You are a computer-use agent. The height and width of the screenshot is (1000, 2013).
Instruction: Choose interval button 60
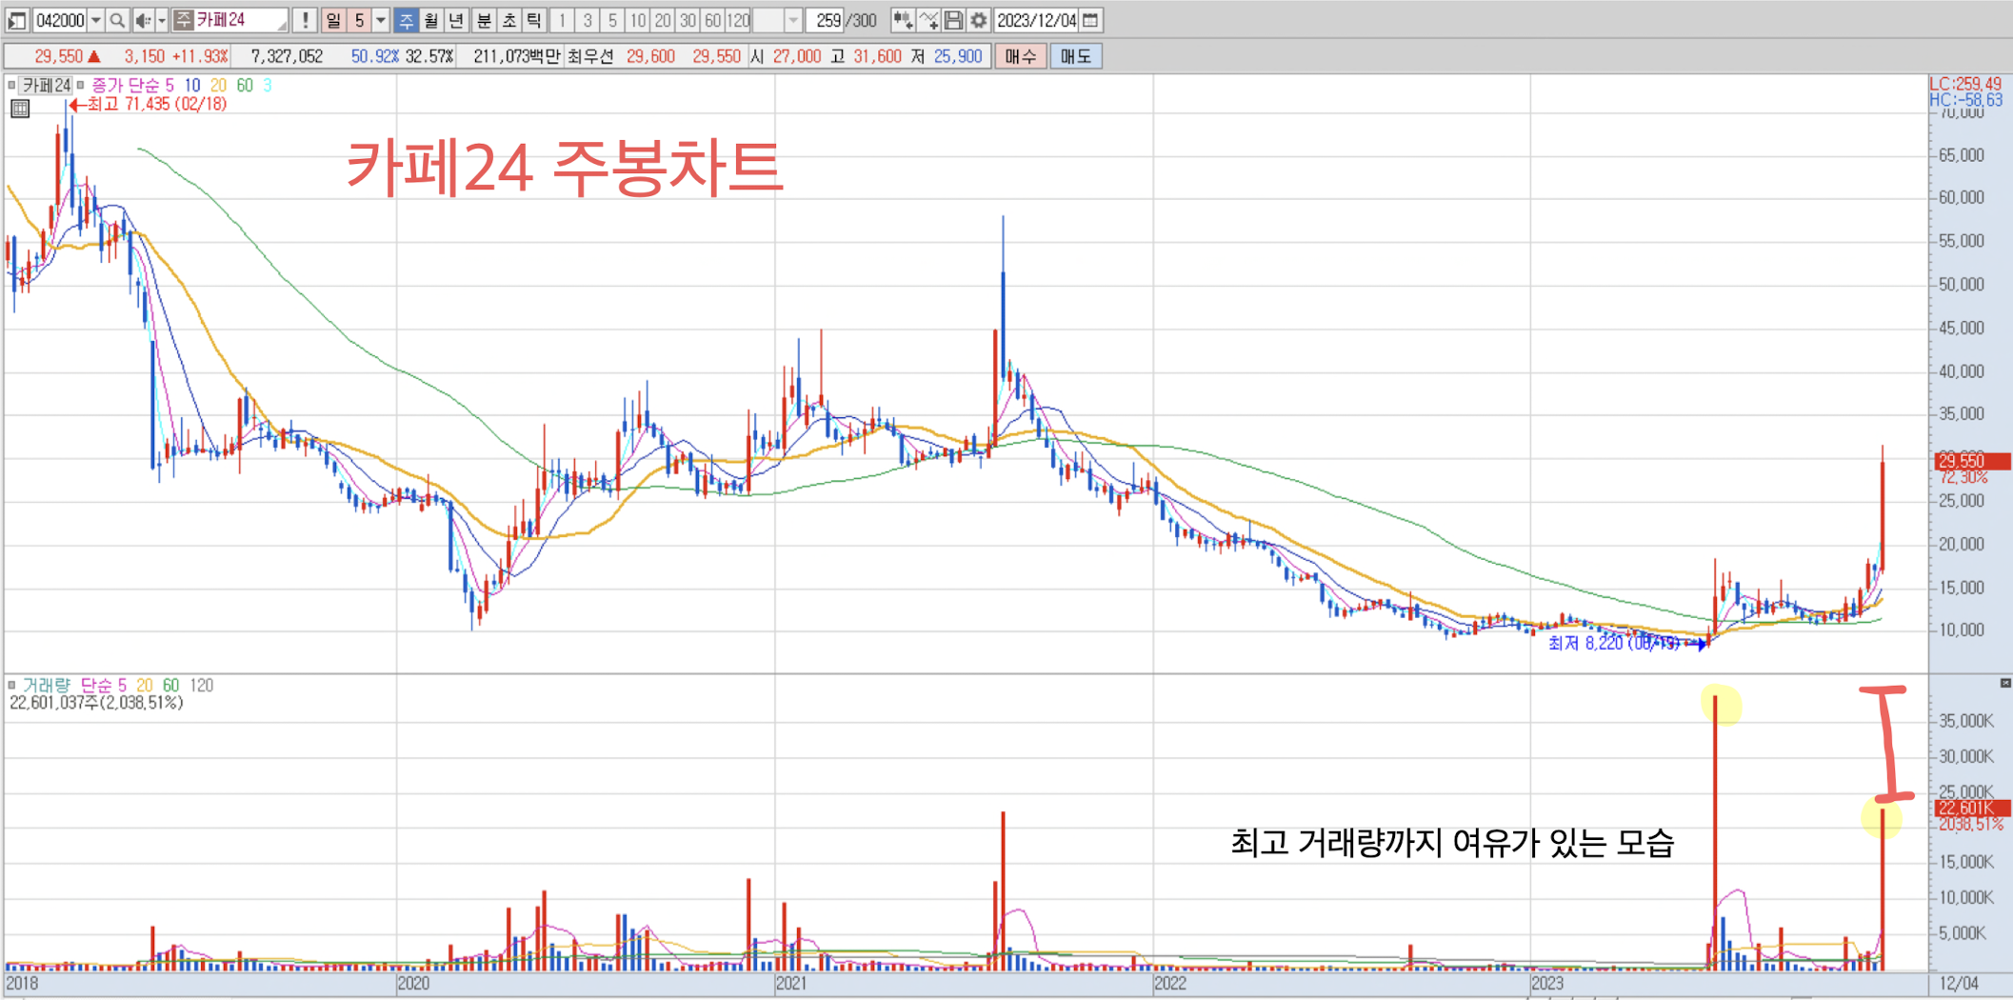point(712,20)
